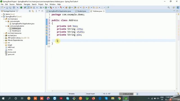Screen dimensions: 180x101
Task: Collapse the SpringBootPro1 project node
Action: [2, 17]
